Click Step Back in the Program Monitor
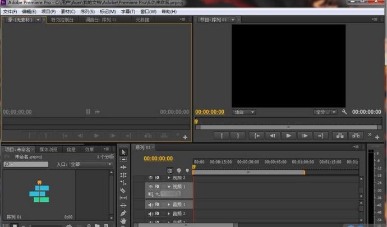 [272, 136]
